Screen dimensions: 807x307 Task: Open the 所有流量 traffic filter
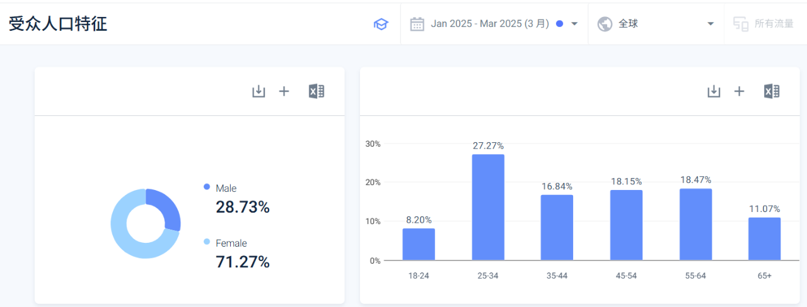pyautogui.click(x=774, y=24)
